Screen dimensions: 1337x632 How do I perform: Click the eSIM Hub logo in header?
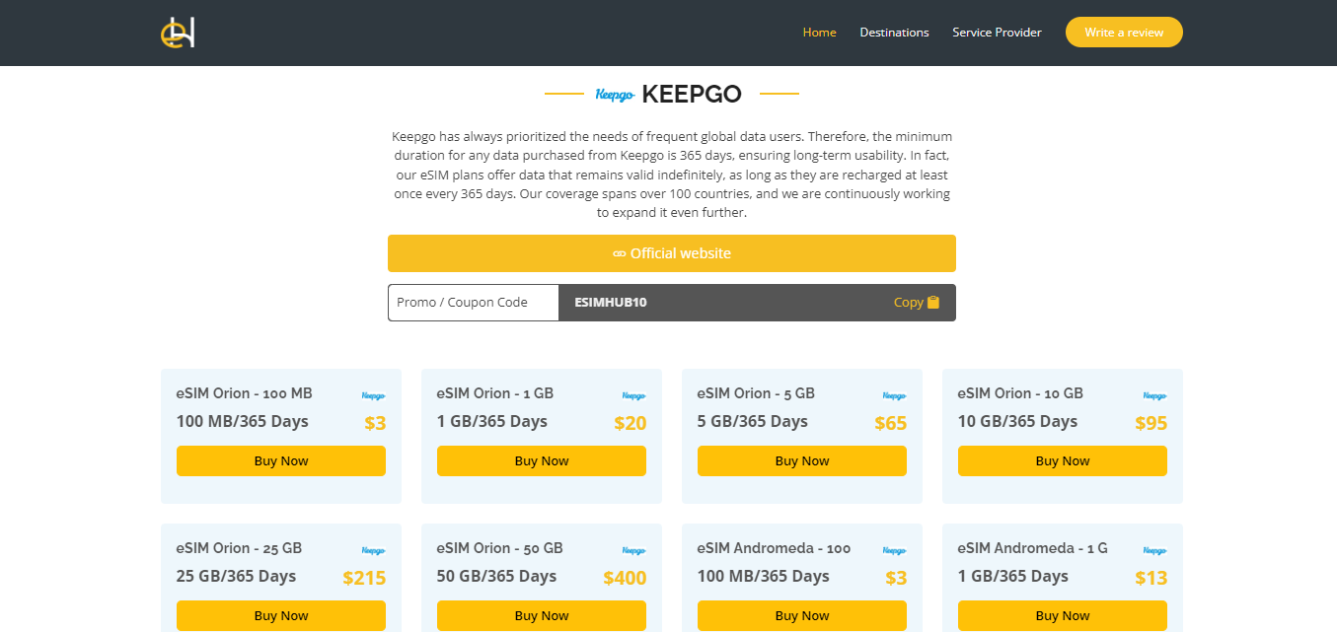click(178, 33)
